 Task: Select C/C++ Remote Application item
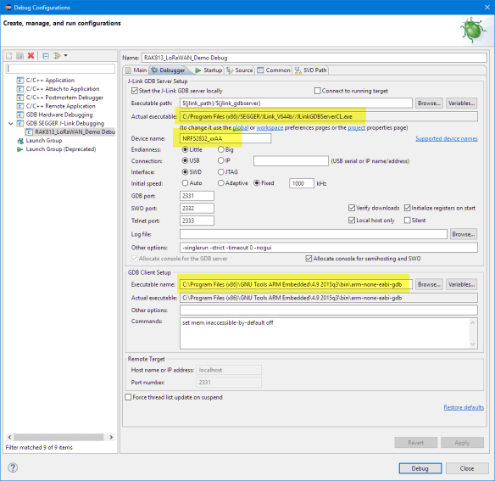[x=61, y=106]
